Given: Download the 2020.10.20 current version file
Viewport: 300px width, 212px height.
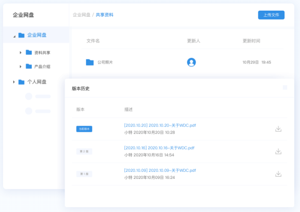Looking at the screenshot, I should 278,129.
